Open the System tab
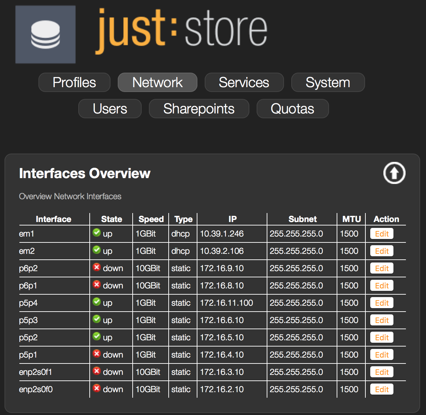The image size is (426, 415). pyautogui.click(x=328, y=82)
